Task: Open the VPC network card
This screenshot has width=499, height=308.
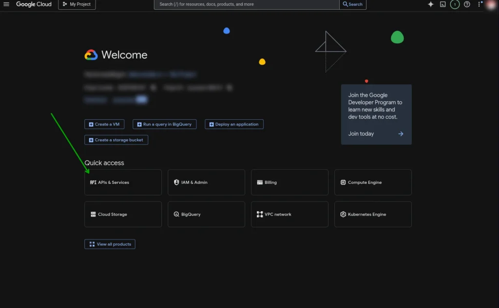Action: [x=289, y=214]
